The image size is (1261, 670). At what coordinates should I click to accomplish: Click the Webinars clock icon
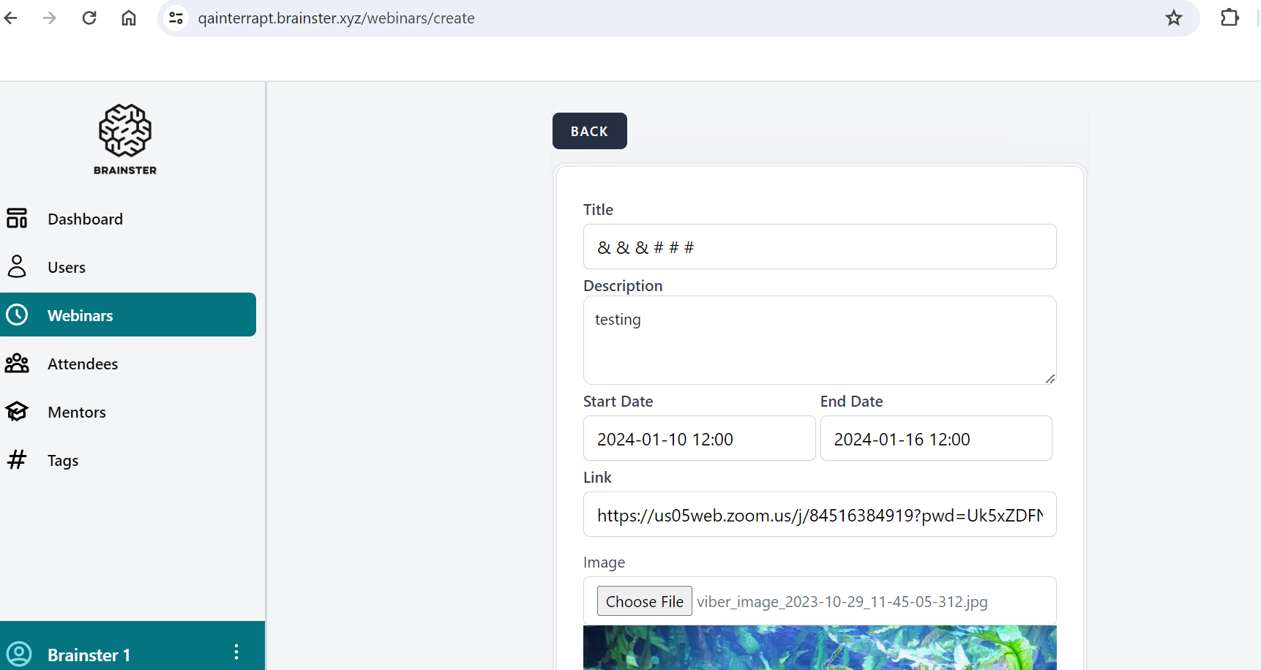coord(17,315)
